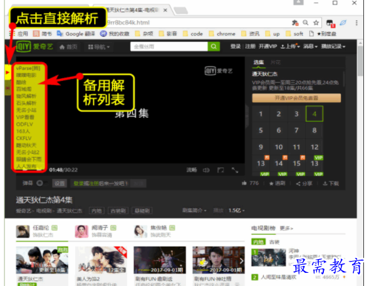Close the current browser tab
This screenshot has width=369, height=286.
click(165, 10)
